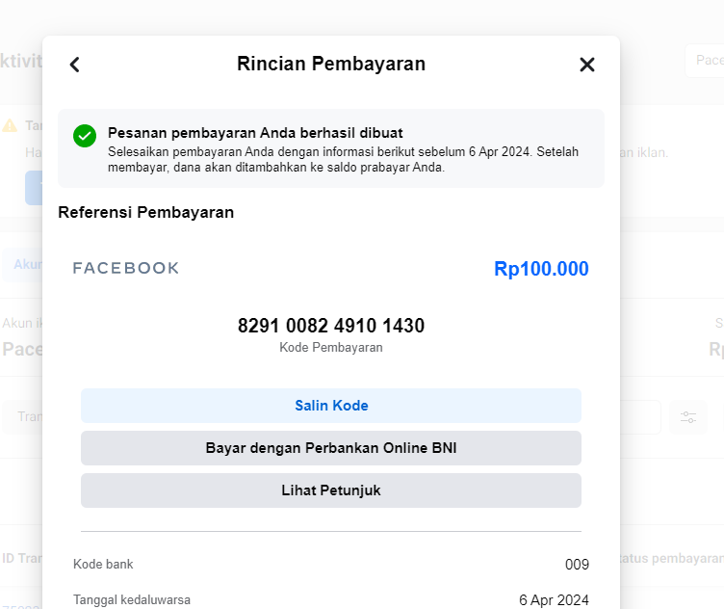Click the back arrow in payment dialog

pos(75,65)
